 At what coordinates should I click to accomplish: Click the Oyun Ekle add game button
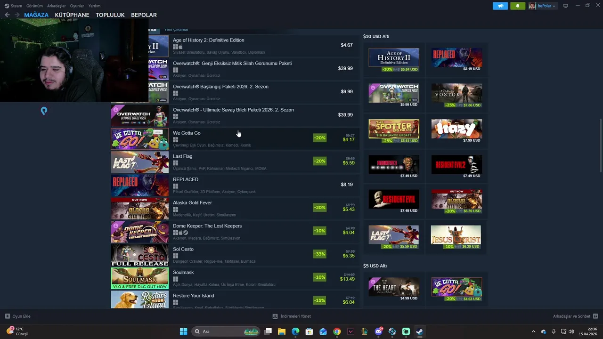[x=18, y=316]
